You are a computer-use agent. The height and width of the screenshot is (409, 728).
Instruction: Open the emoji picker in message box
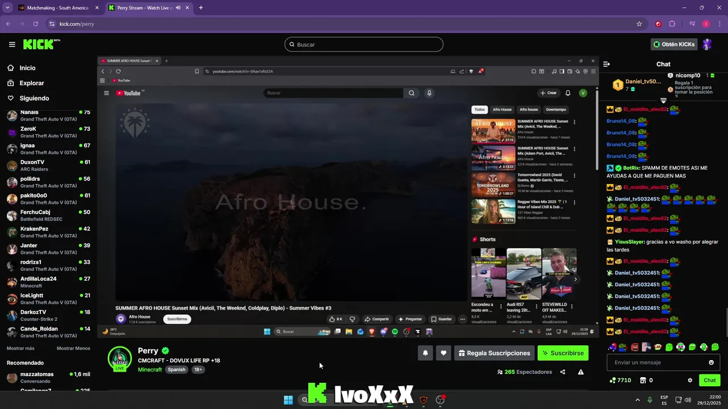(711, 362)
